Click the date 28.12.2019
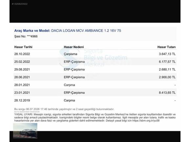Screen dimensions: 190x142 click(22, 100)
